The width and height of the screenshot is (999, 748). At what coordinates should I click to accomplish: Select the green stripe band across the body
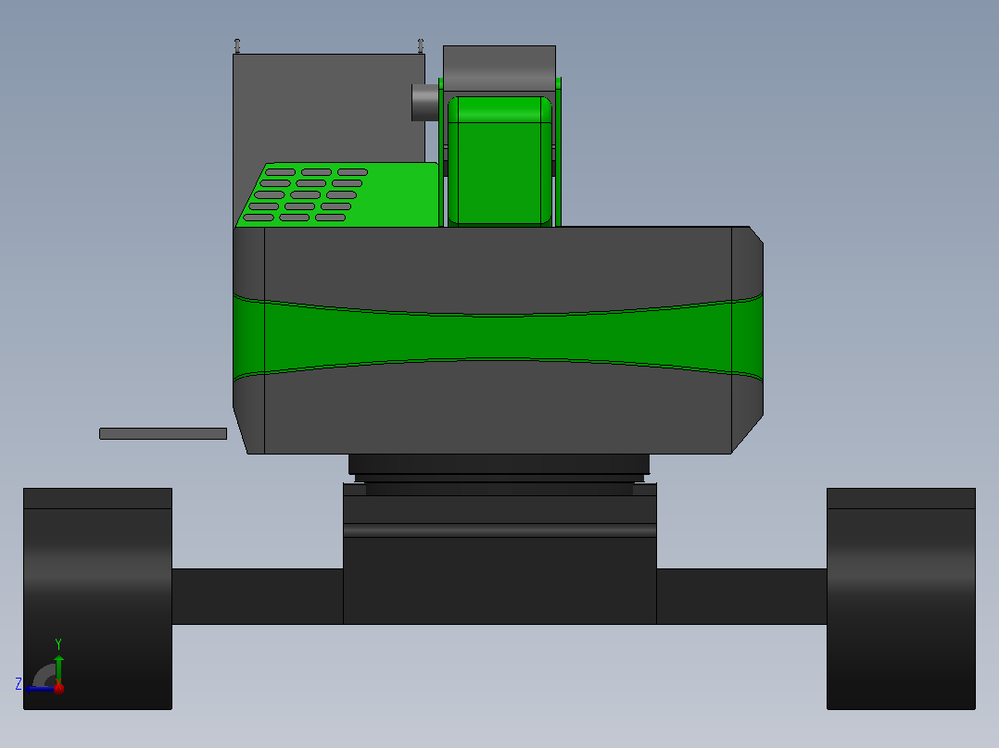pyautogui.click(x=499, y=337)
